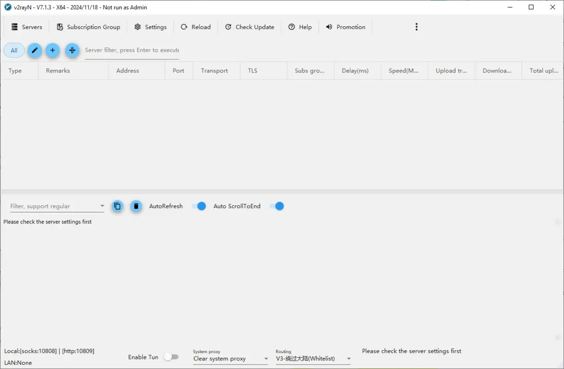Clear the logs with the trash icon
The width and height of the screenshot is (564, 369).
[136, 206]
